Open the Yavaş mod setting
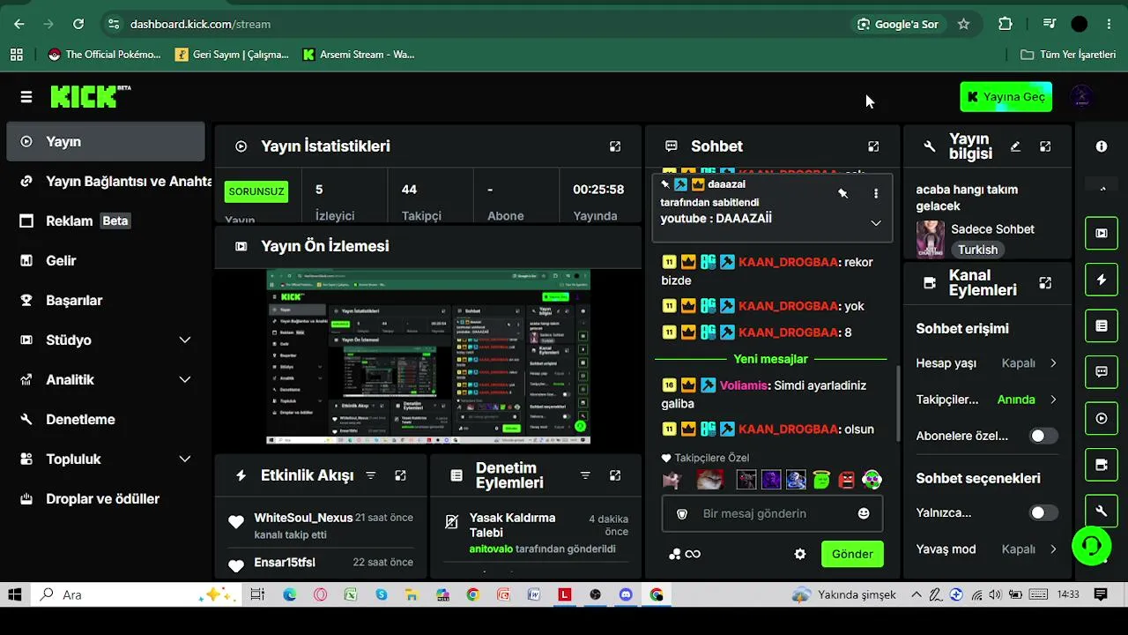The image size is (1128, 635). tap(987, 549)
